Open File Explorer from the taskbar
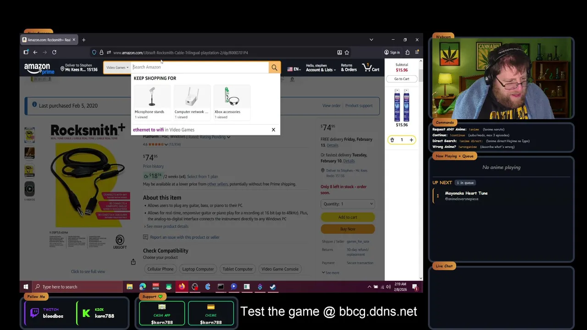 (x=129, y=287)
